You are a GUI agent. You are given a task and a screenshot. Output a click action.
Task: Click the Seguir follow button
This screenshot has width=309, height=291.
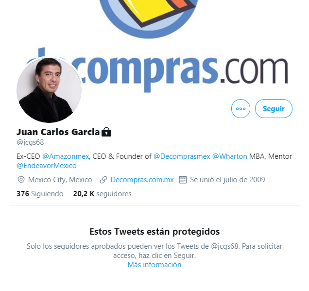click(x=274, y=108)
